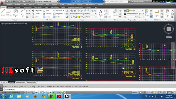Toggle snap mode in status bar
Image resolution: width=176 pixels, height=99 pixels.
[x=28, y=92]
